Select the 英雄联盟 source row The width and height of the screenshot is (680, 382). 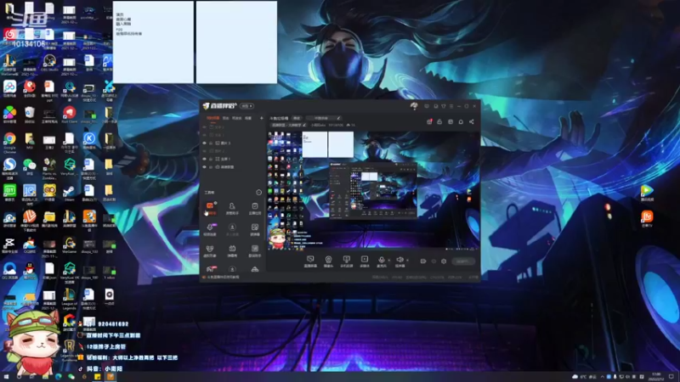pyautogui.click(x=233, y=166)
